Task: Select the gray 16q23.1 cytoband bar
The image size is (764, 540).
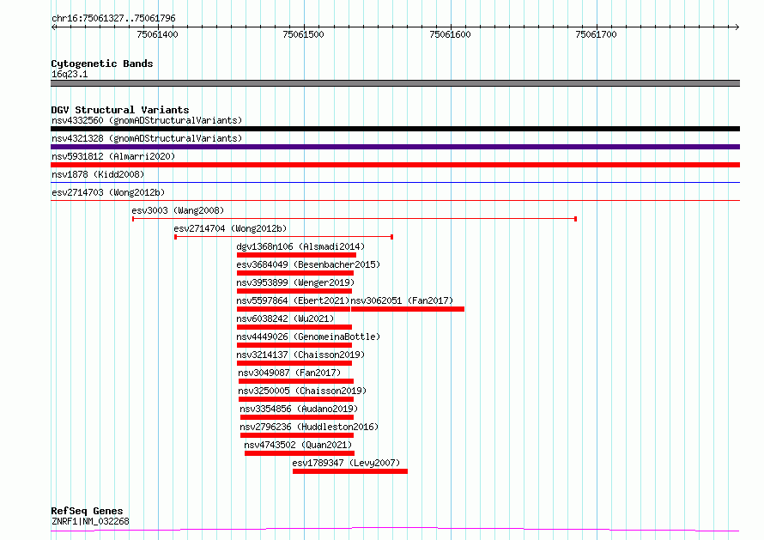Action: pos(395,83)
